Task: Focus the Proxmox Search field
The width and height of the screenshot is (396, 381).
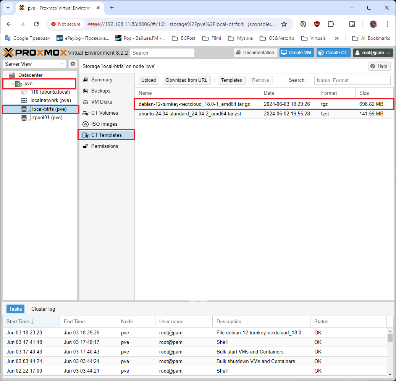Action: 162,53
